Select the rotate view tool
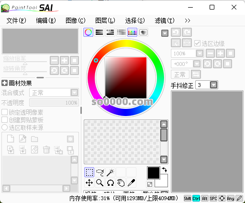This screenshot has height=203, width=245. (x=110, y=182)
